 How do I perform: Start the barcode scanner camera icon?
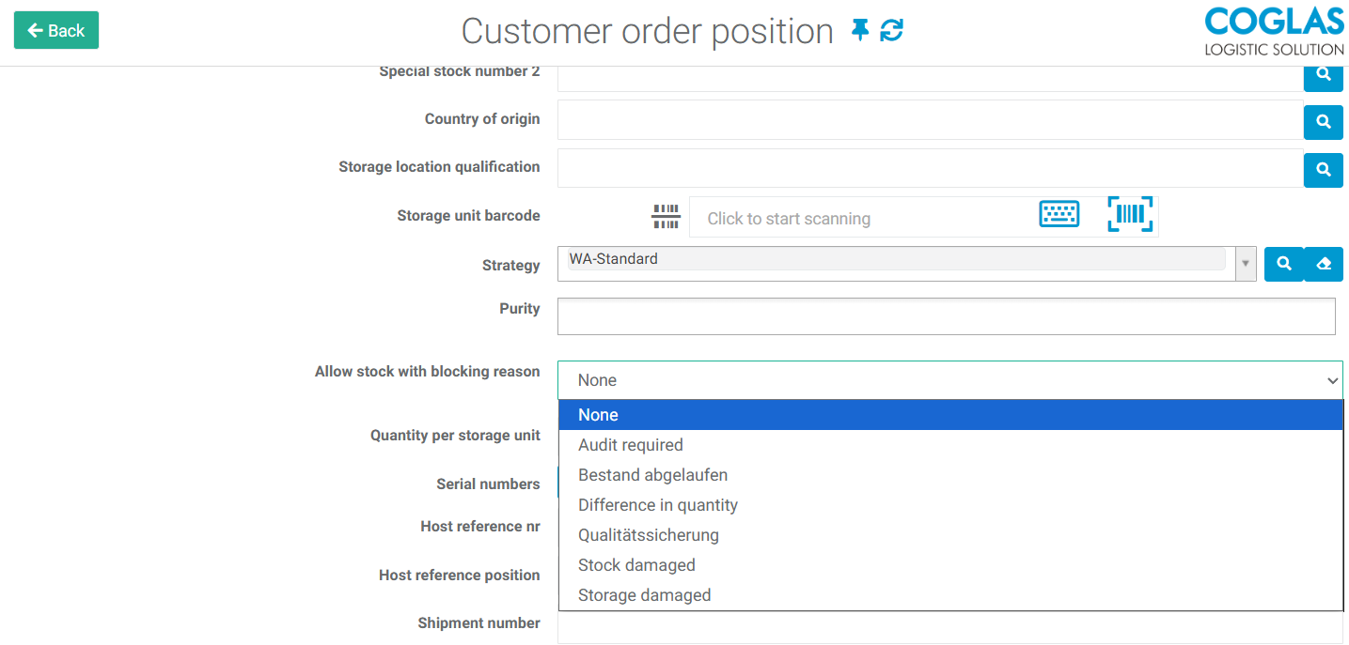[x=1129, y=214]
